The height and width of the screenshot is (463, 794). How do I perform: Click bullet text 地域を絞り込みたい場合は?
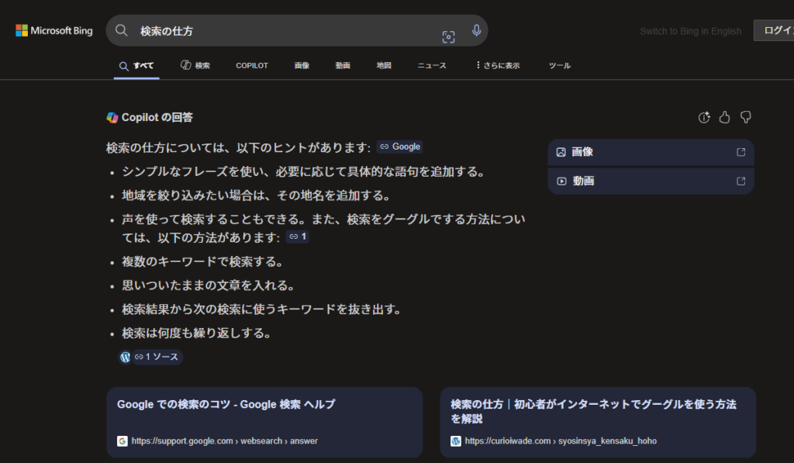pyautogui.click(x=256, y=195)
